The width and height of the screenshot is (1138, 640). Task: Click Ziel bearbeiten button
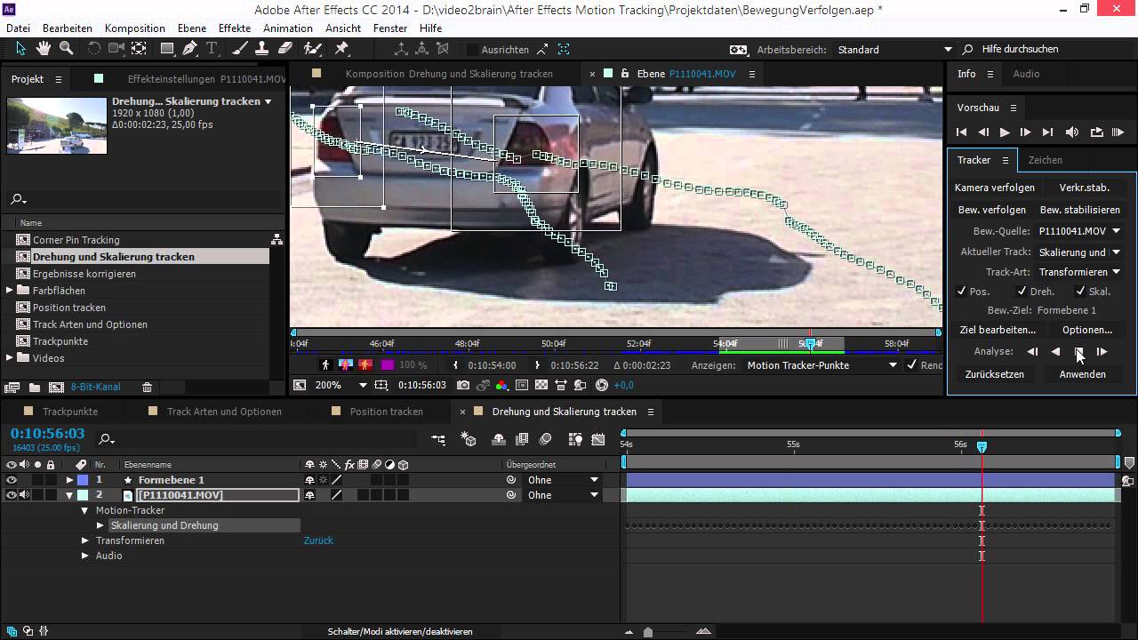point(998,330)
